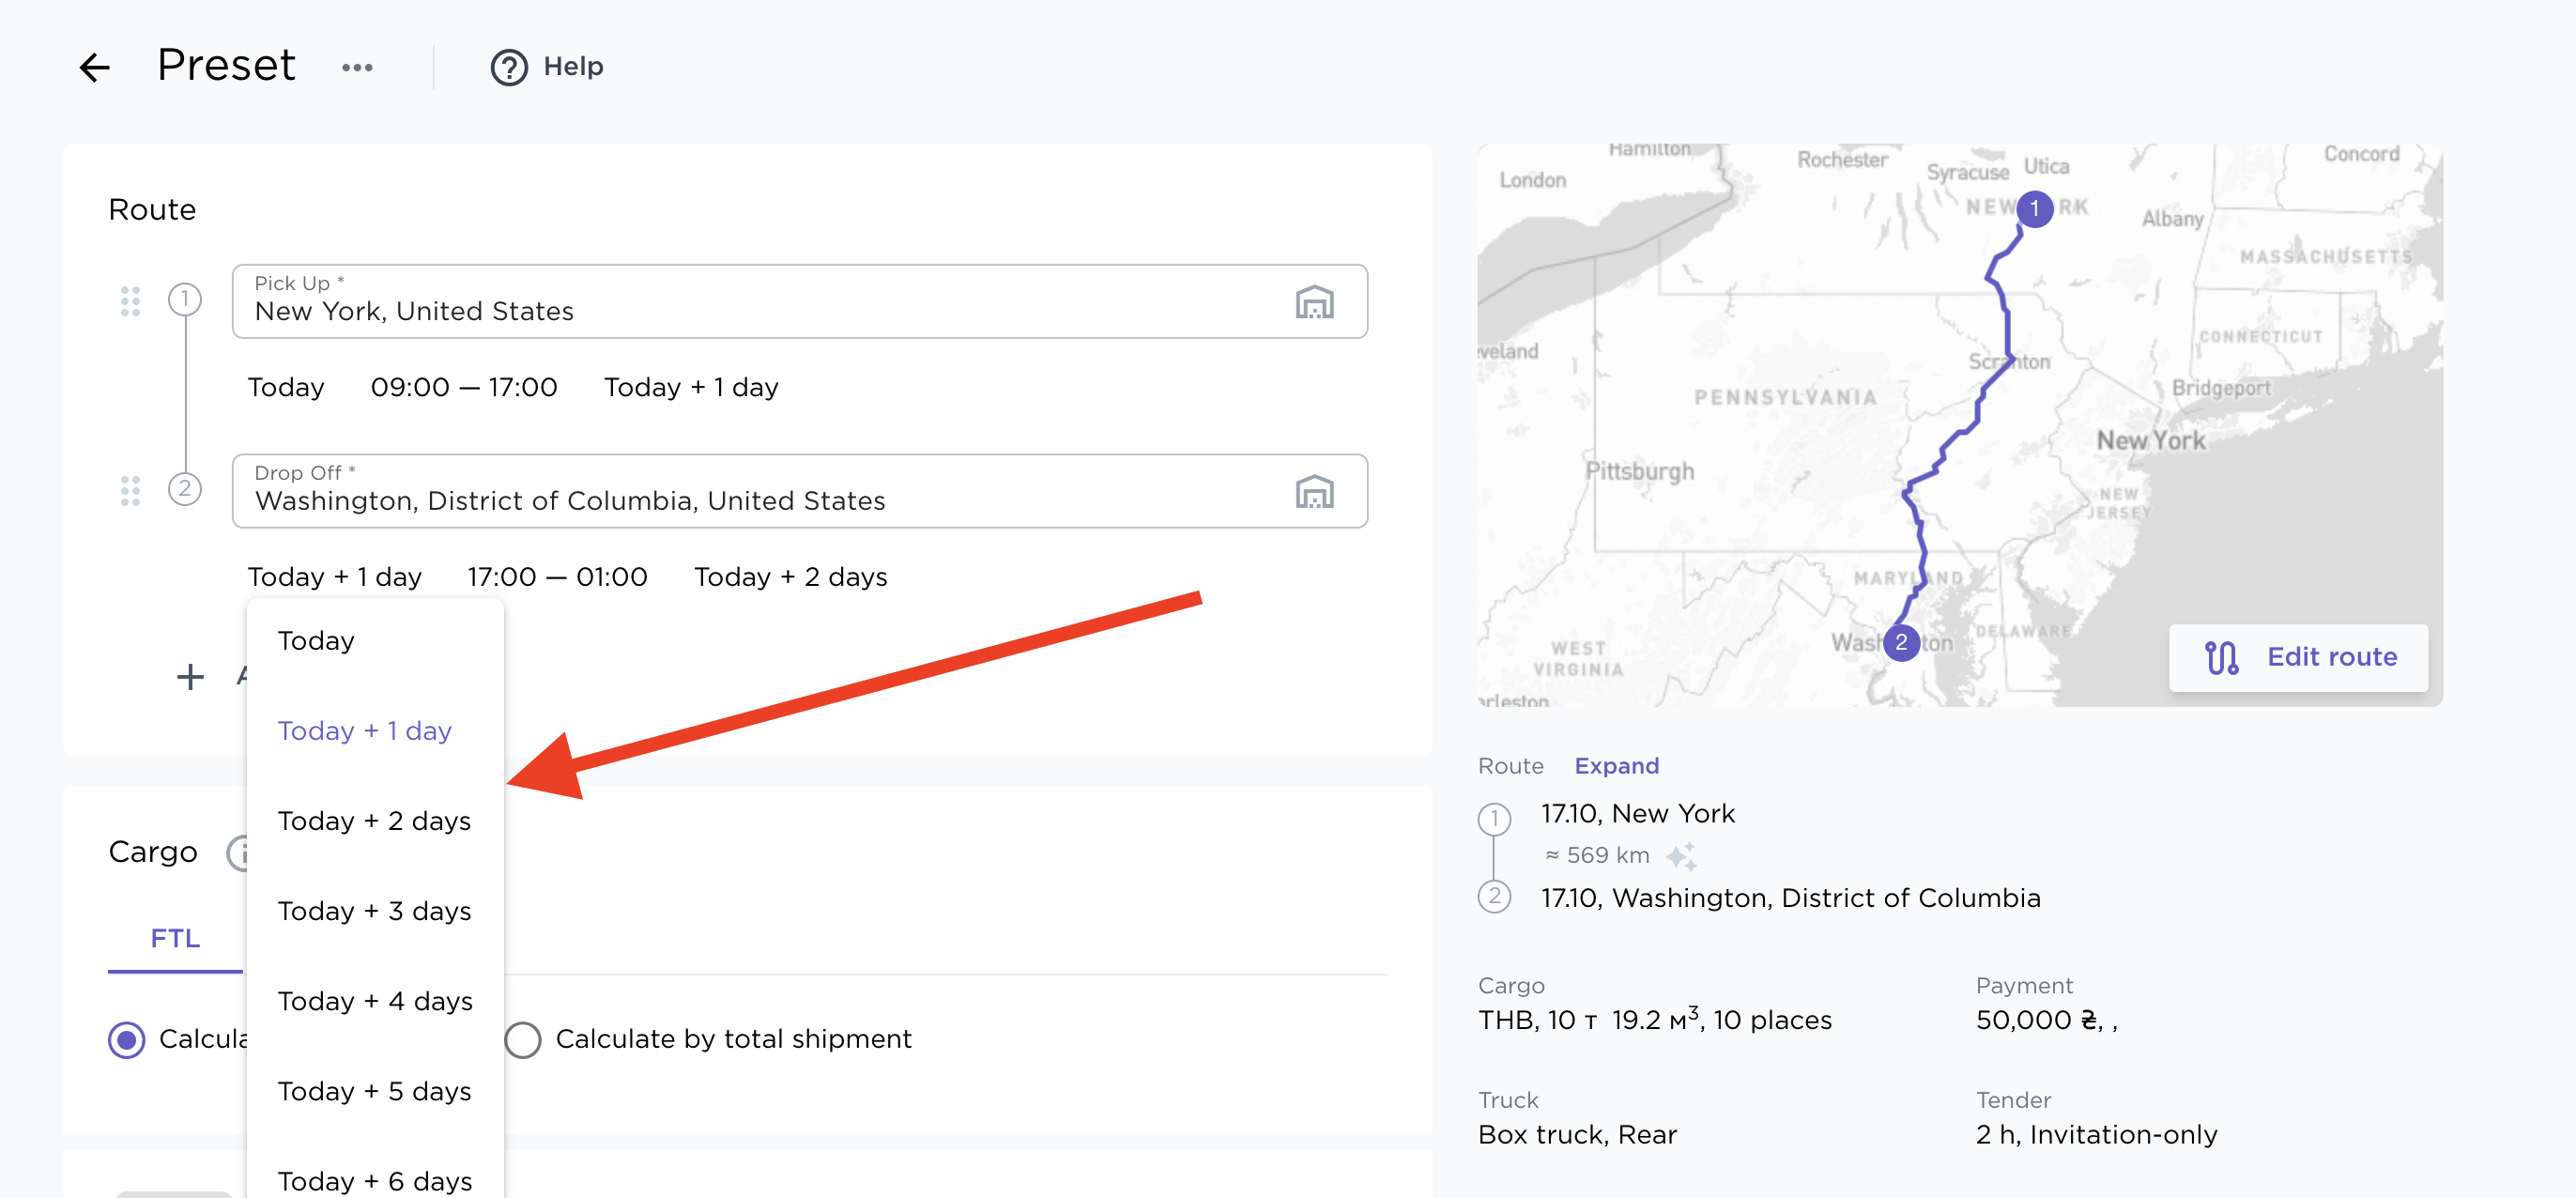Click '17.10, Washington, District of Columbia' entry
2576x1198 pixels.
coord(1790,898)
